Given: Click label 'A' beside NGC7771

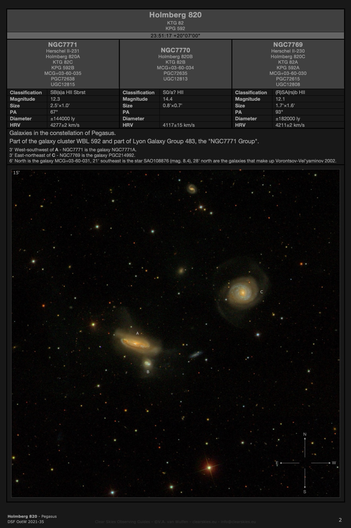Looking at the screenshot, I should tap(137, 333).
